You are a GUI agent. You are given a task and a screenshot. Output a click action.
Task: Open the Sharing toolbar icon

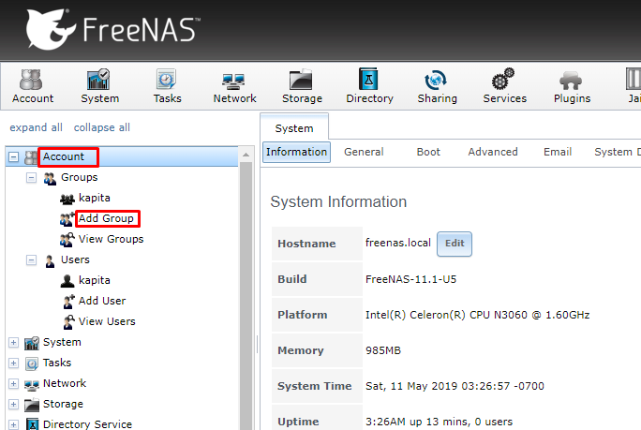[437, 86]
